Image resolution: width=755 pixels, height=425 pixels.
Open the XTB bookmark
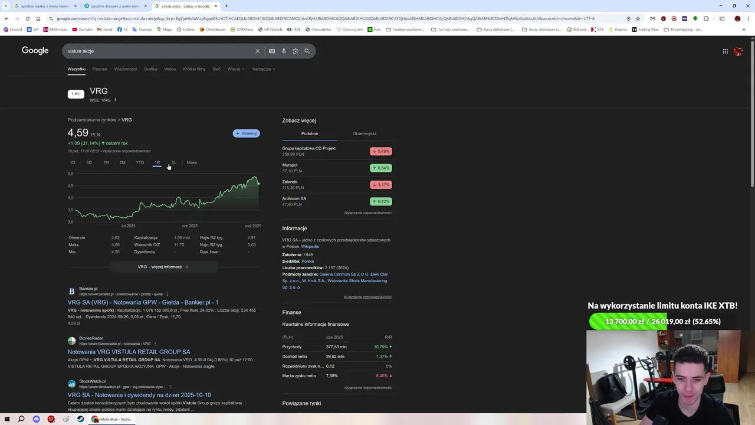598,29
